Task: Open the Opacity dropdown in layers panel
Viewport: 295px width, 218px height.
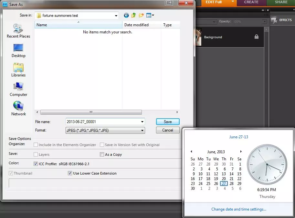Action: pos(265,22)
